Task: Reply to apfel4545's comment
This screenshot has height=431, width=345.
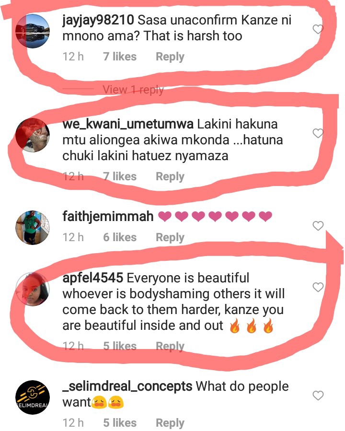Action: [170, 346]
